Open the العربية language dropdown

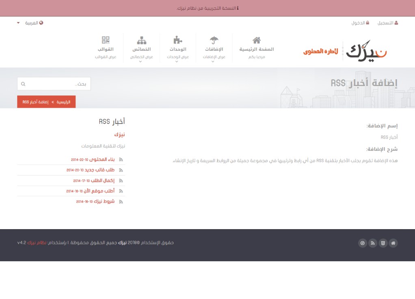coord(30,23)
